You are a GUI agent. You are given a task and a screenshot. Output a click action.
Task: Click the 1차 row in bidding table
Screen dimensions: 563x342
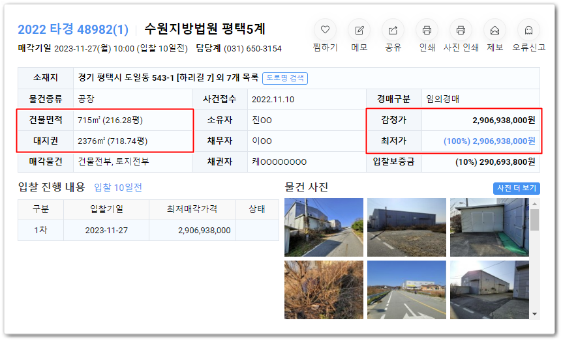[148, 230]
